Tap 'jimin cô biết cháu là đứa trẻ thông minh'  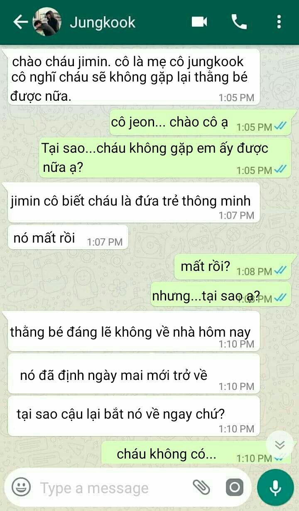(134, 202)
